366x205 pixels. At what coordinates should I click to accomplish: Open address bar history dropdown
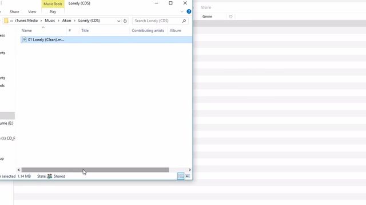pos(118,21)
